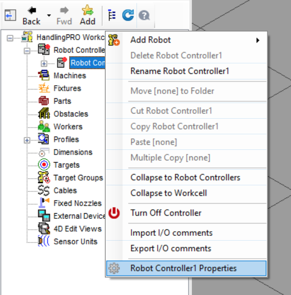Click the External Devices tree icon
Viewport: 291px width, 295px height.
click(x=44, y=216)
